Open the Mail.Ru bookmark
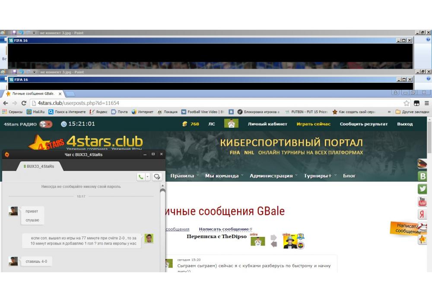 35,112
